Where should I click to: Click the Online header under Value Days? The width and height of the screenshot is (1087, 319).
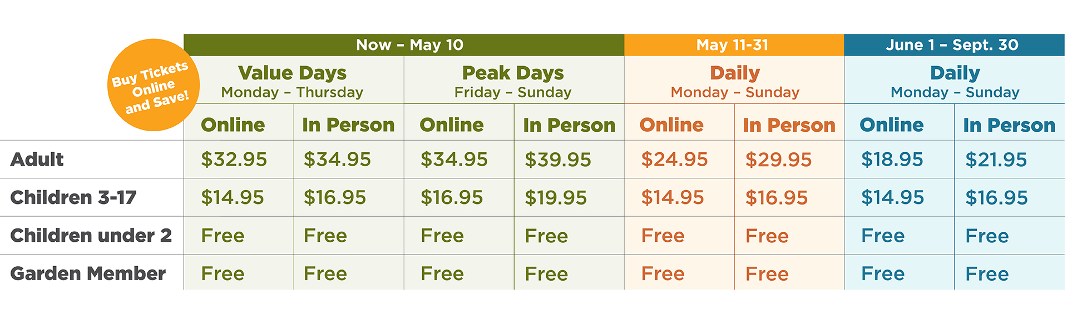pos(233,125)
